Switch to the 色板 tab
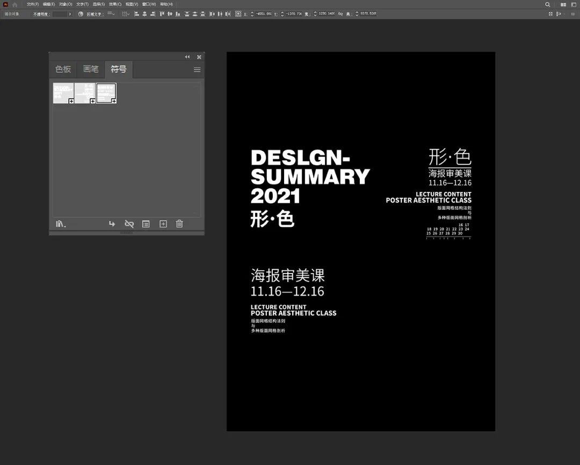This screenshot has width=580, height=465. coord(63,69)
